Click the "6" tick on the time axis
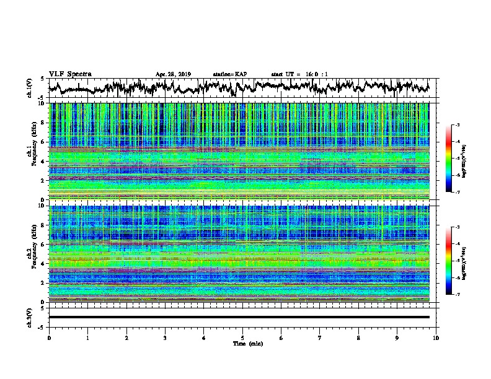 point(281,338)
